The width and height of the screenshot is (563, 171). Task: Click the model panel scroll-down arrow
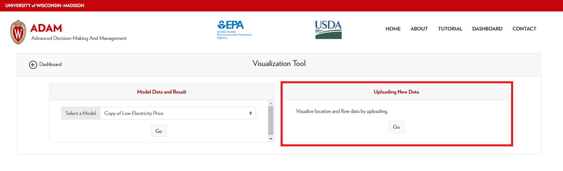coord(271,139)
